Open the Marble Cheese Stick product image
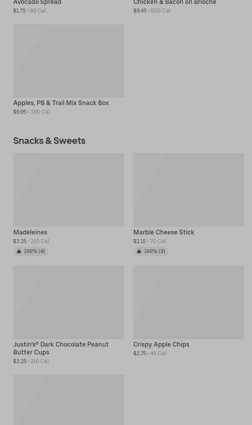The image size is (252, 425). [x=189, y=190]
